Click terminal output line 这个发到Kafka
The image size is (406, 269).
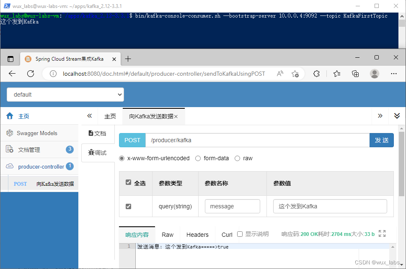[x=19, y=22]
